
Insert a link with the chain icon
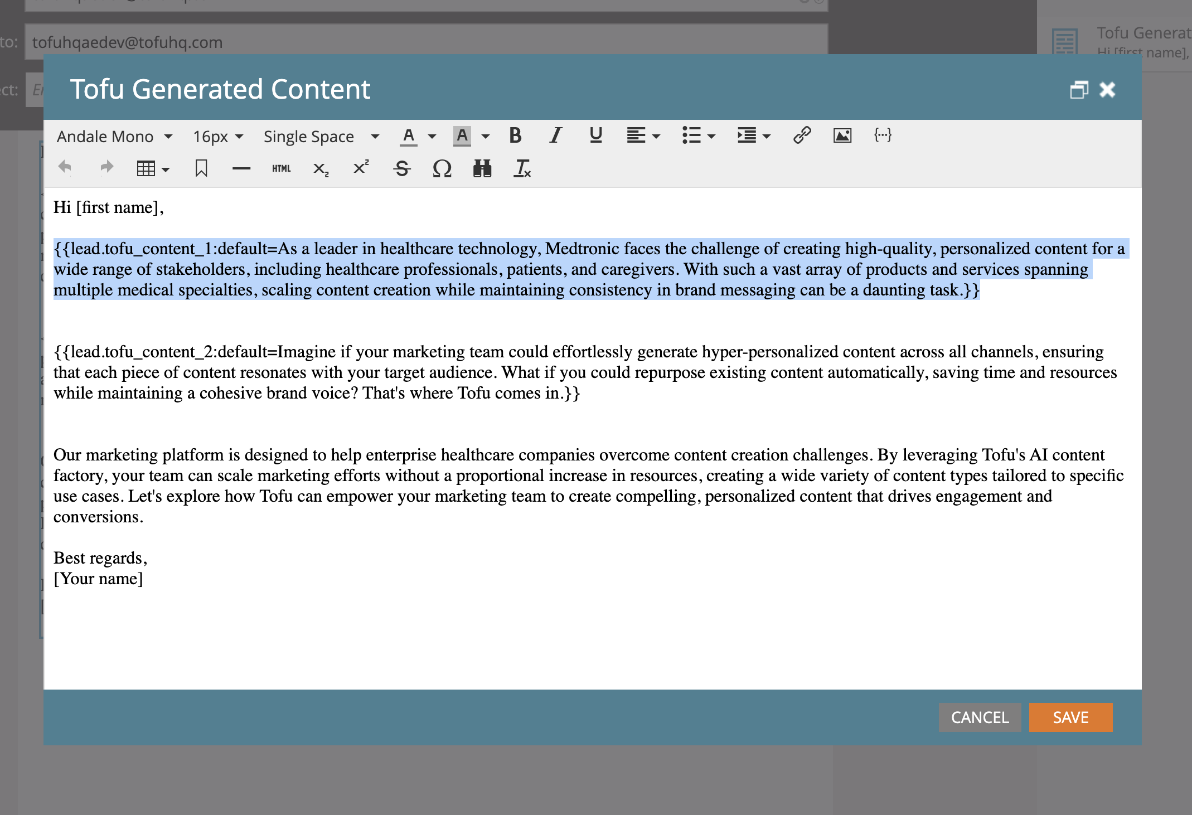click(x=802, y=135)
